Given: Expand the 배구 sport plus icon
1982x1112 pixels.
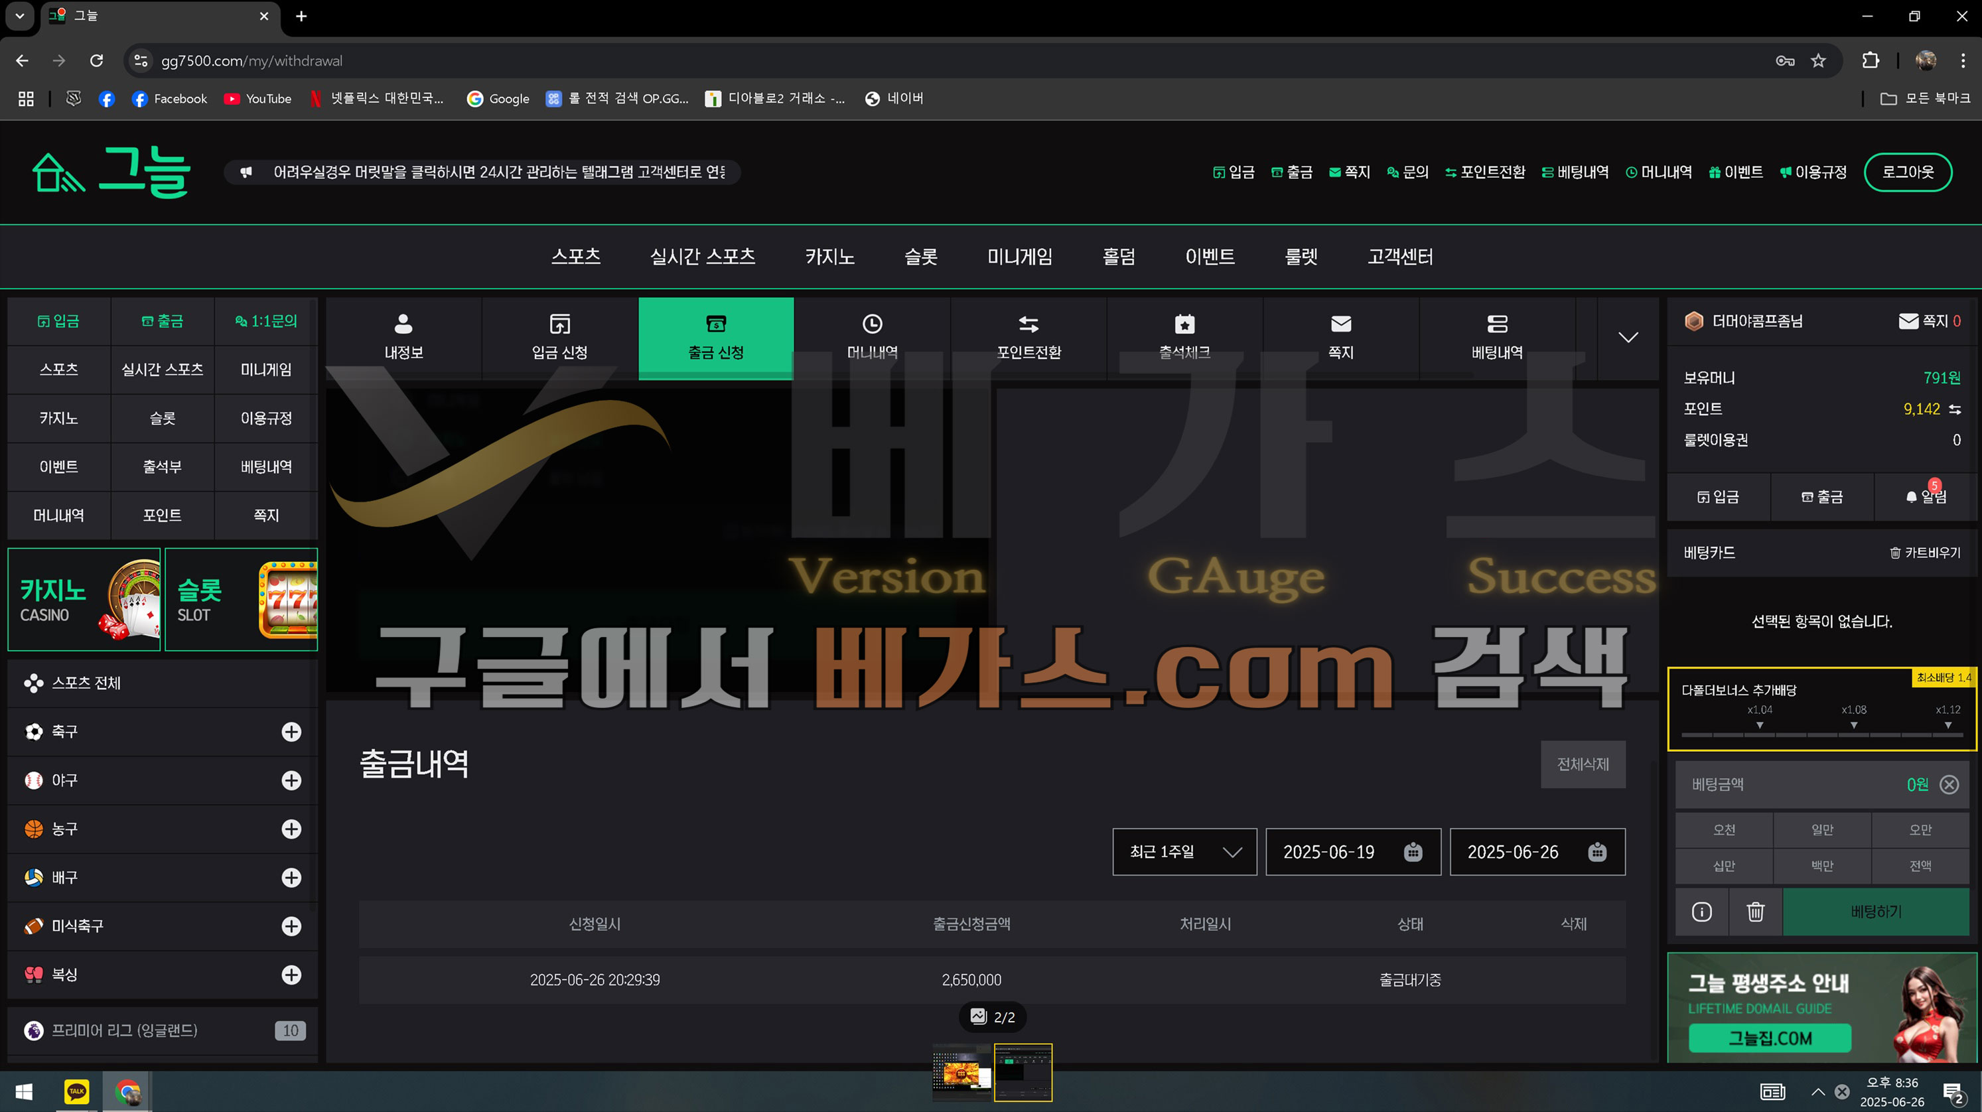Looking at the screenshot, I should 291,876.
